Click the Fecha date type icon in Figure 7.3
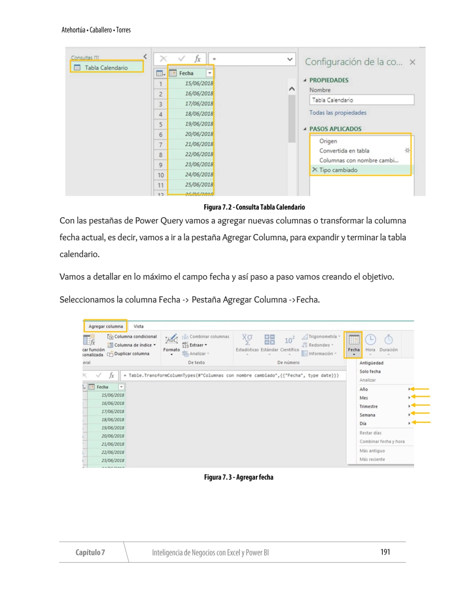This screenshot has width=468, height=605. click(92, 387)
